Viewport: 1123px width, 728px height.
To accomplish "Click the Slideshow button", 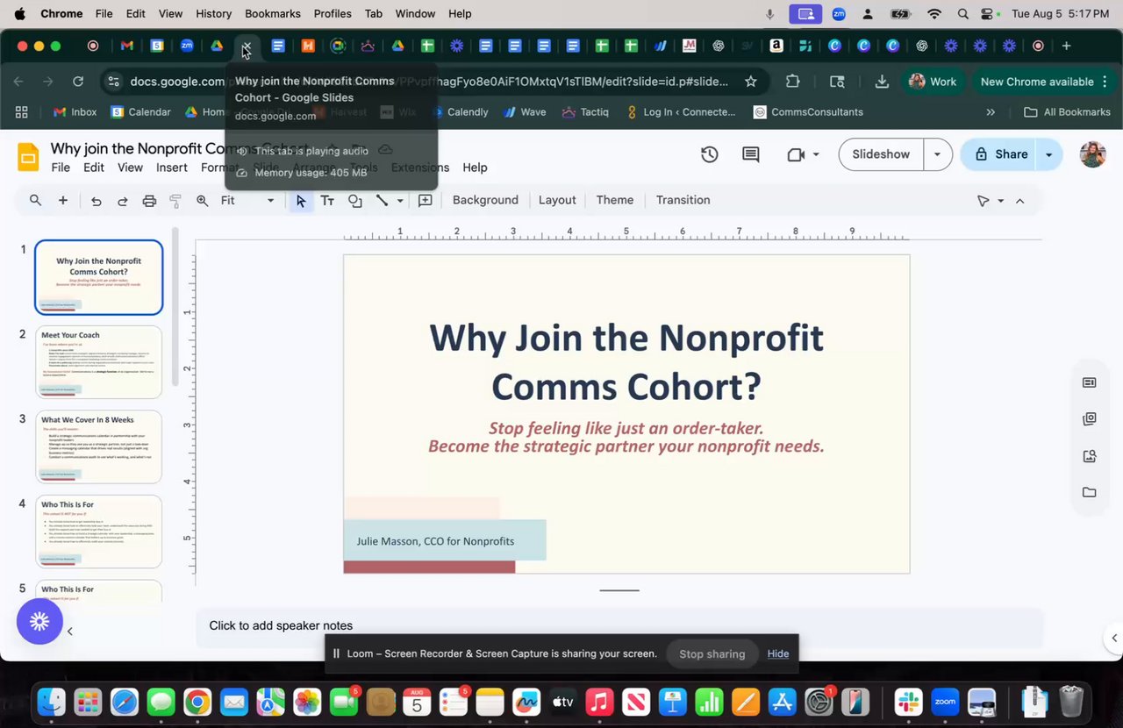I will point(881,154).
